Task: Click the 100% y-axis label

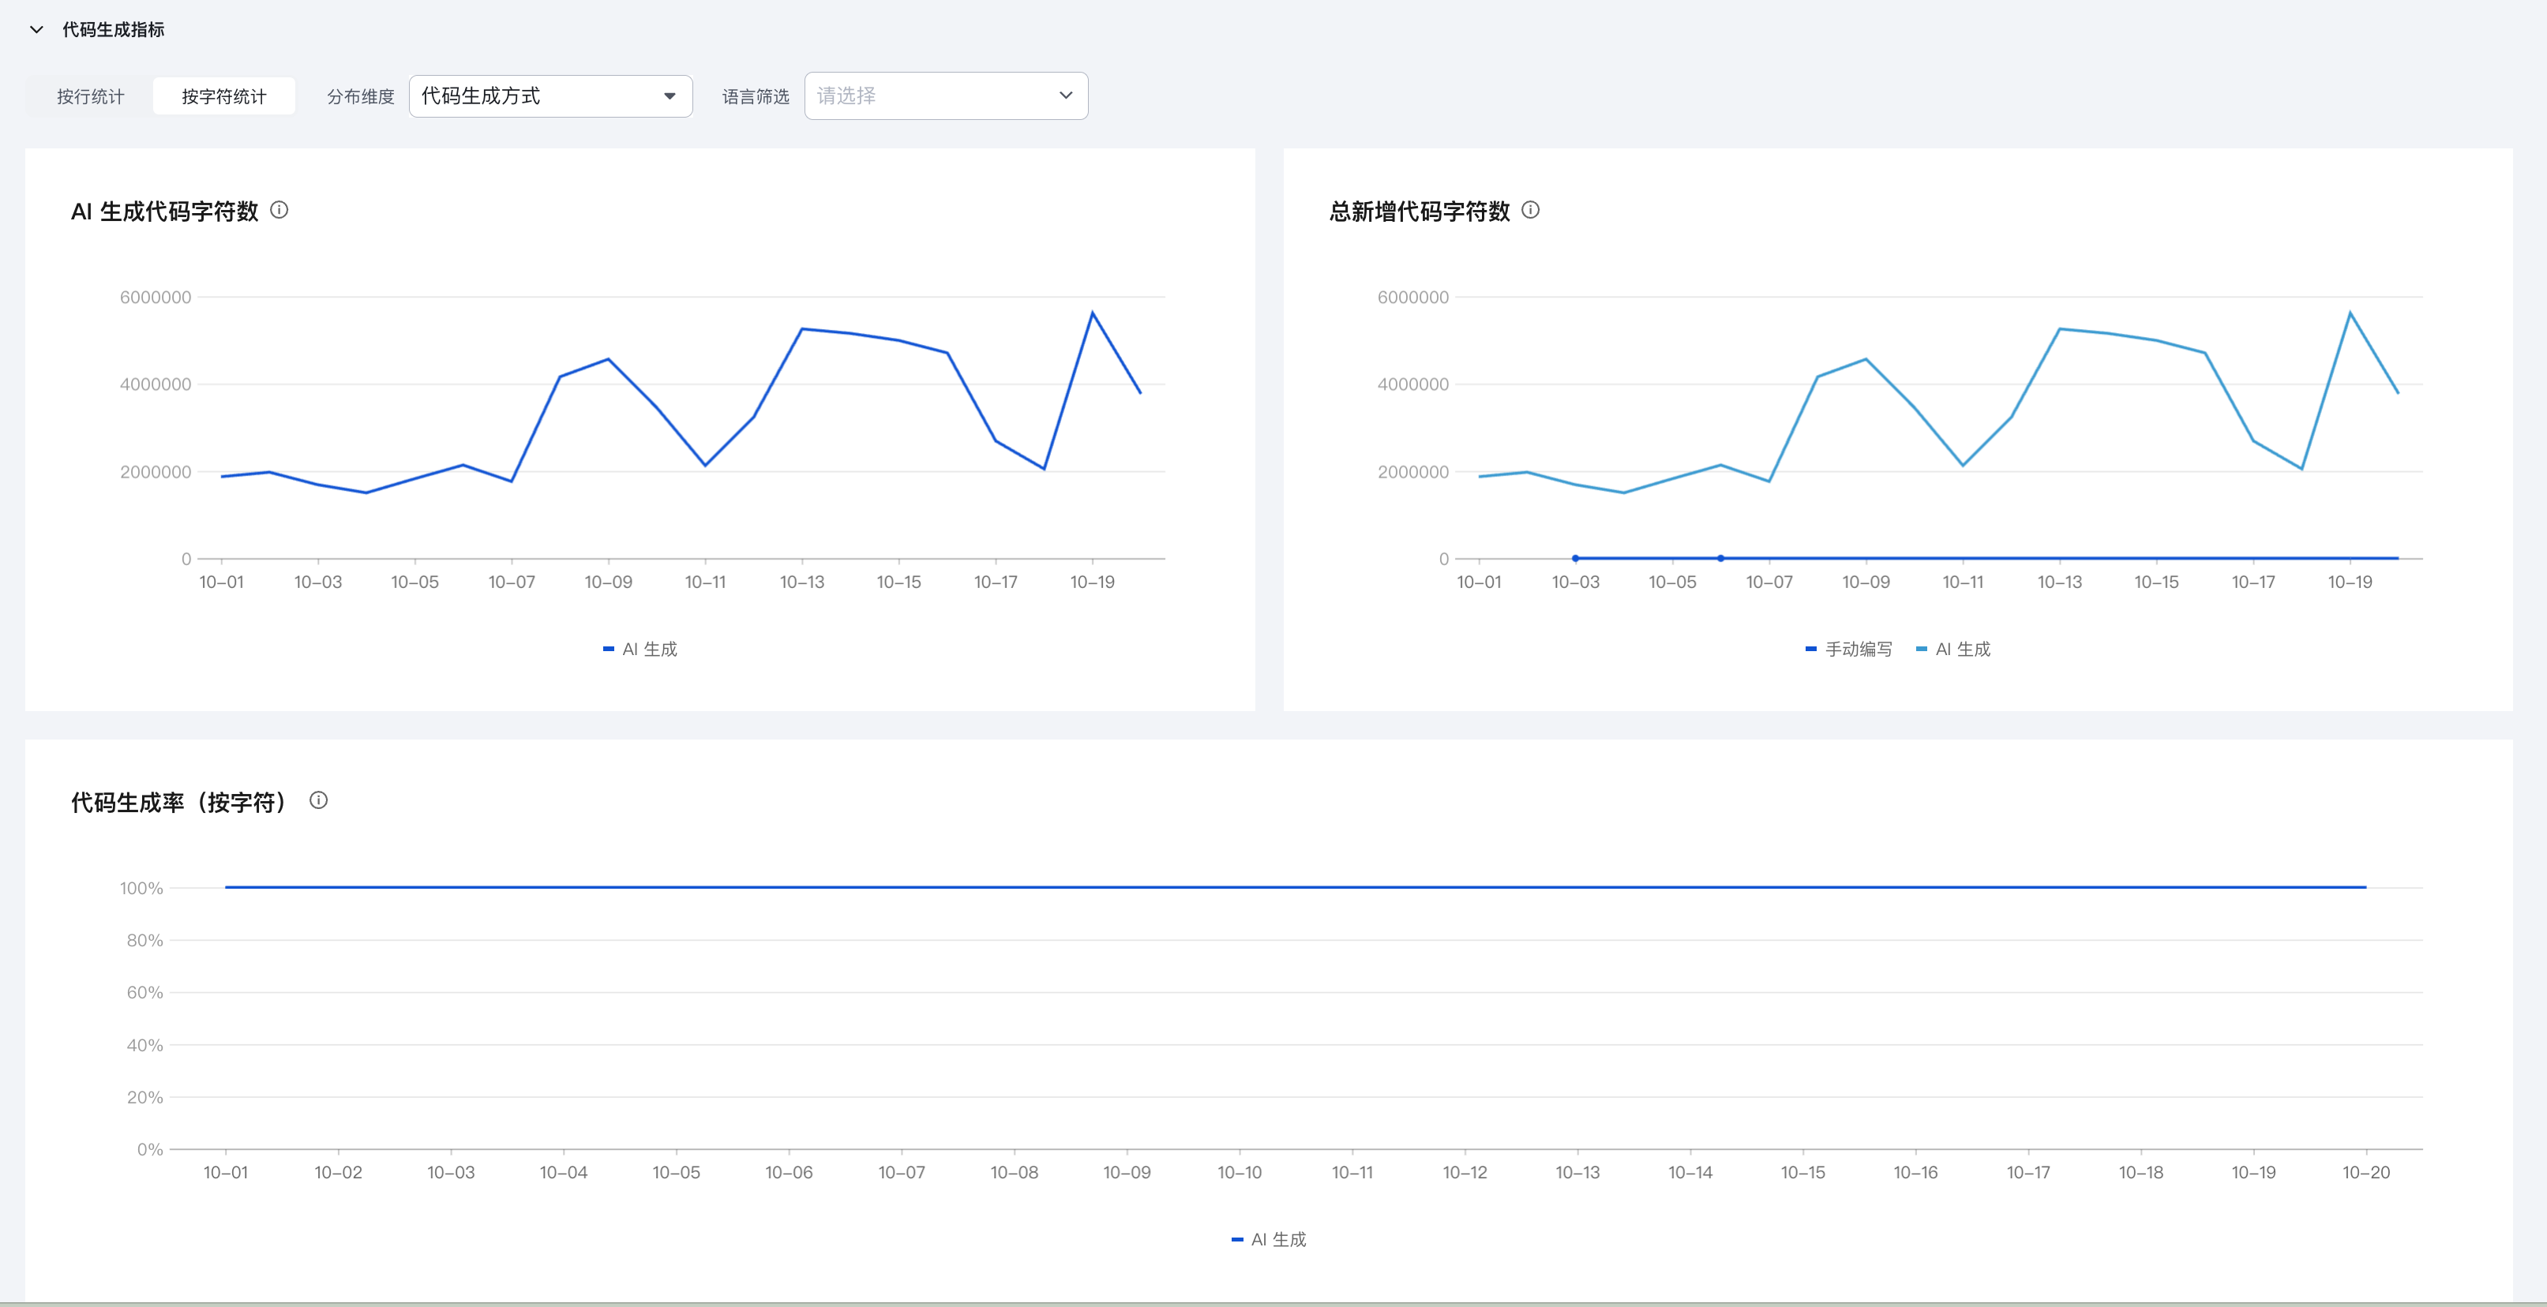Action: click(x=141, y=888)
